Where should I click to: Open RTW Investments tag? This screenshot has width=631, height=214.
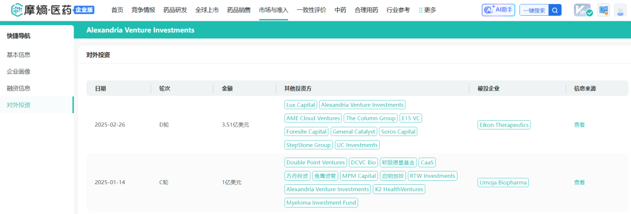[x=432, y=176]
